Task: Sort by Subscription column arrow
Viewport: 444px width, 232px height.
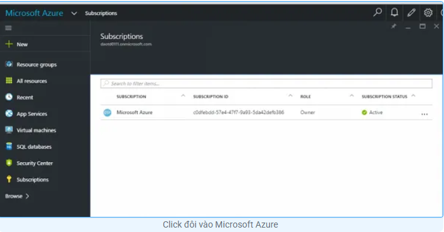Action: coord(183,96)
